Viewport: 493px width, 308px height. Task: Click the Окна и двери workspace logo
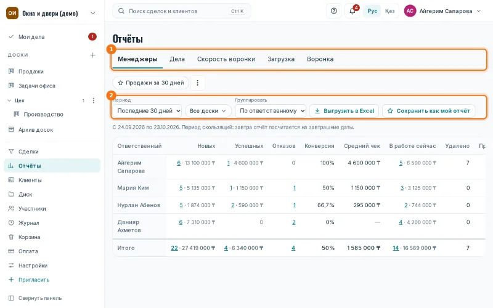pyautogui.click(x=12, y=13)
